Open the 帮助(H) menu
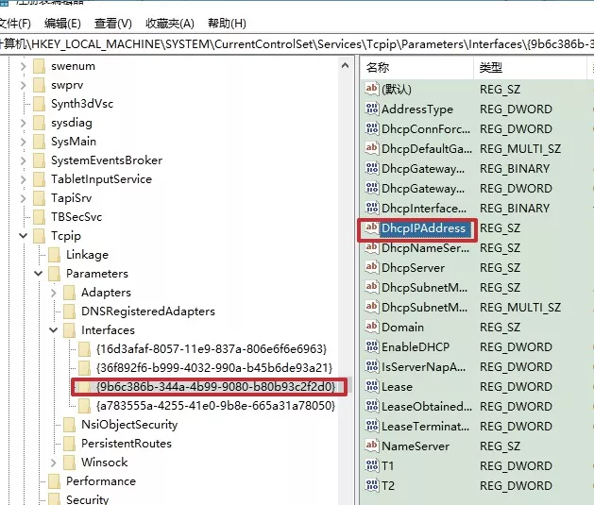Screen dimensions: 594x505 [225, 23]
